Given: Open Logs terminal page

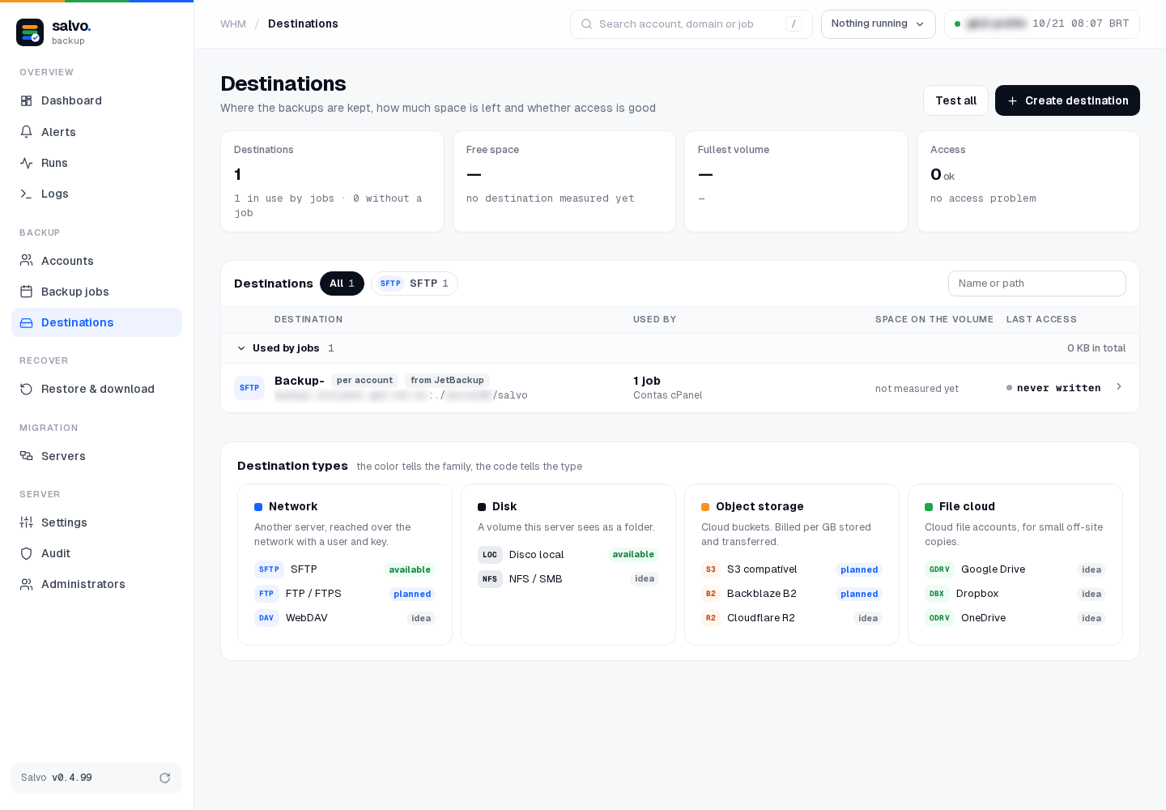Looking at the screenshot, I should pyautogui.click(x=96, y=194).
